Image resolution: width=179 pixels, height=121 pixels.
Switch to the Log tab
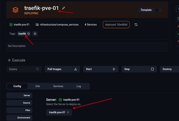click(79, 86)
